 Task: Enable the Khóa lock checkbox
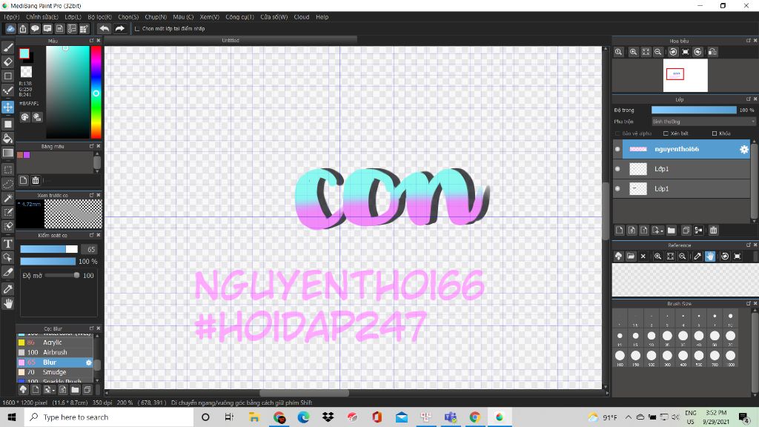point(715,133)
